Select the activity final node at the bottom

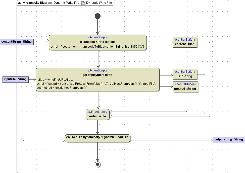point(97,164)
